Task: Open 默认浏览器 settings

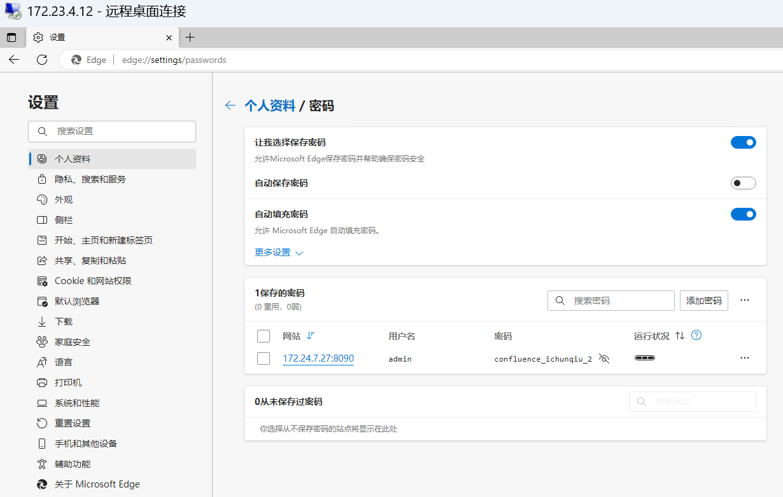Action: pyautogui.click(x=112, y=301)
